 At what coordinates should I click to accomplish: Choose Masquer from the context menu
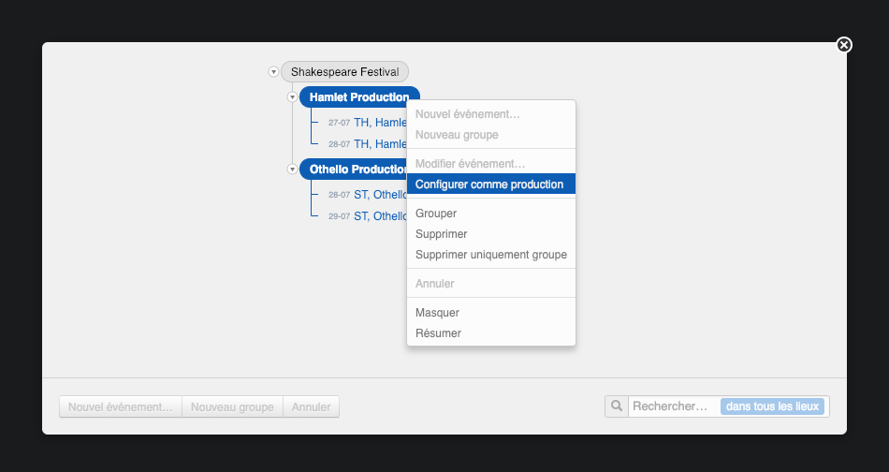[x=437, y=313]
